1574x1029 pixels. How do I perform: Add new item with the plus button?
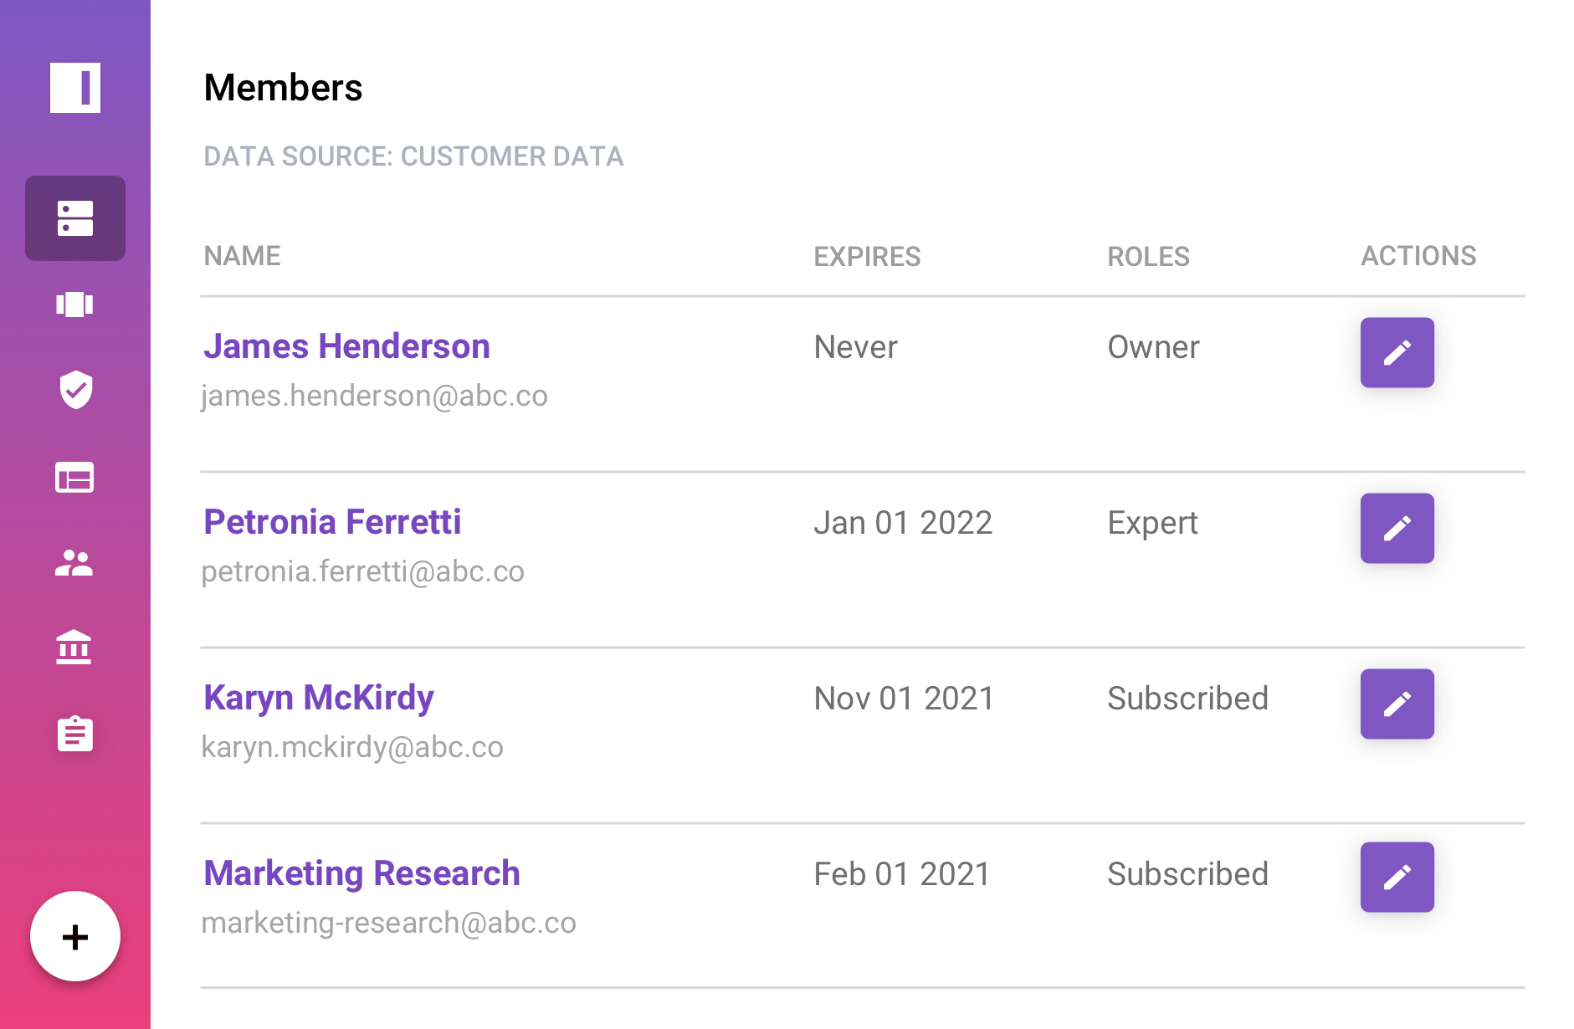[x=75, y=936]
